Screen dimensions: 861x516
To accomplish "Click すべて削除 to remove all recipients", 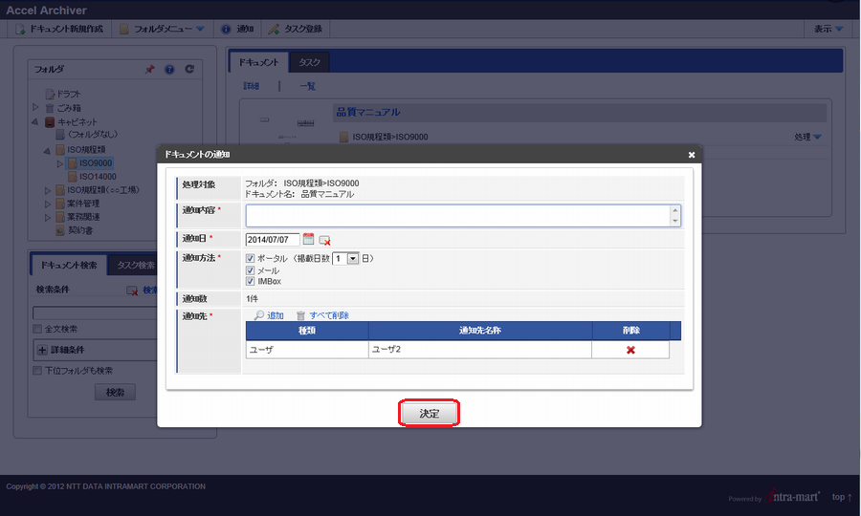I will [x=323, y=315].
